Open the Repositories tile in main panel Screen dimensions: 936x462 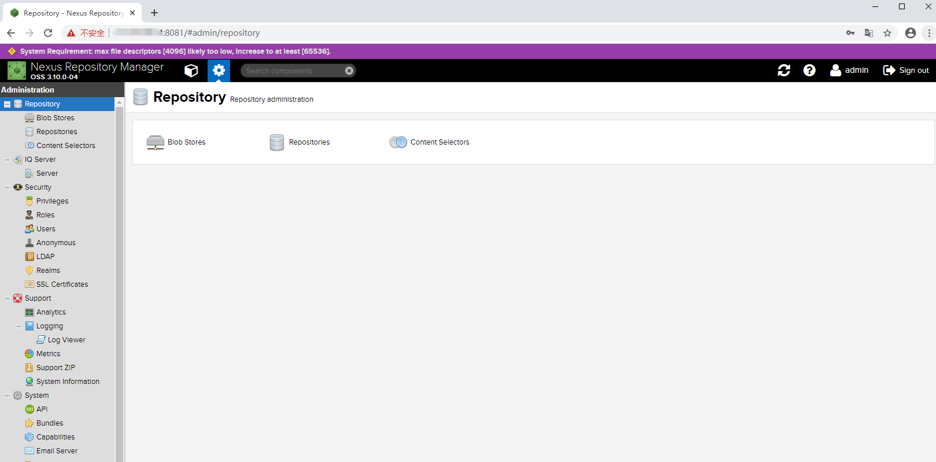pyautogui.click(x=299, y=142)
